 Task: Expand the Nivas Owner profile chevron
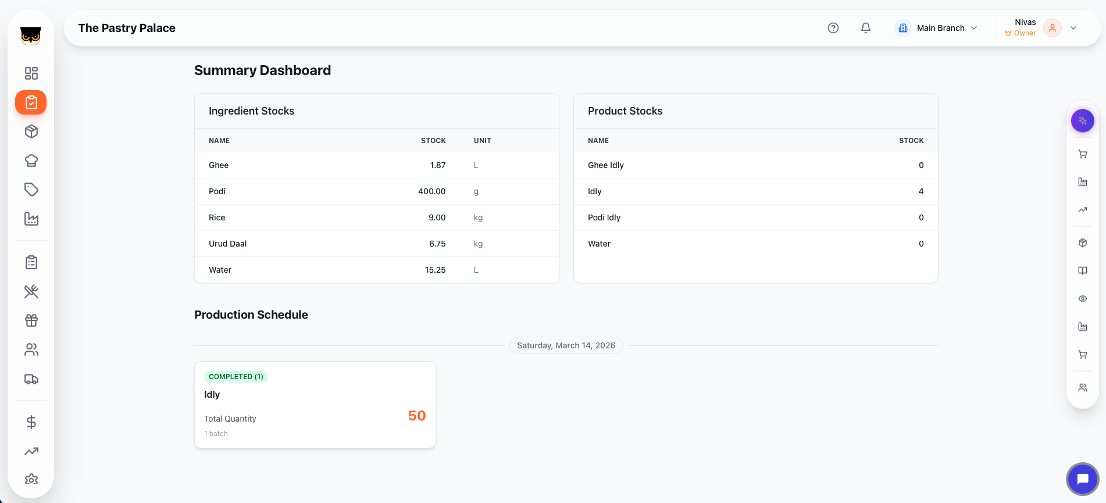point(1073,28)
